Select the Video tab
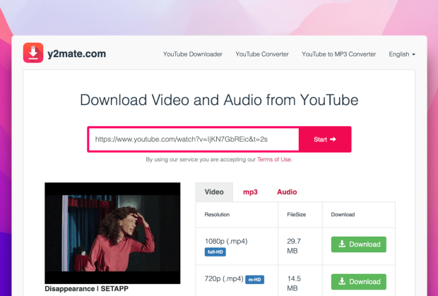The width and height of the screenshot is (438, 296). (214, 192)
